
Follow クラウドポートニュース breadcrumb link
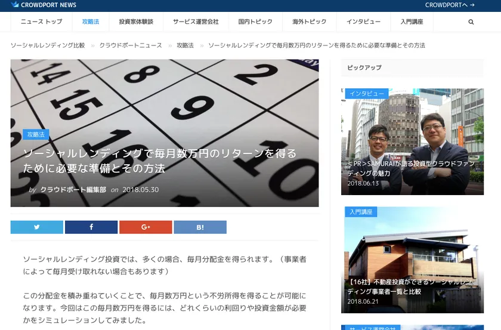coord(131,45)
